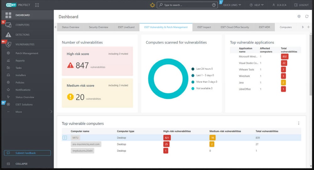Open Top vulnerable computers three-dot menu

click(299, 123)
